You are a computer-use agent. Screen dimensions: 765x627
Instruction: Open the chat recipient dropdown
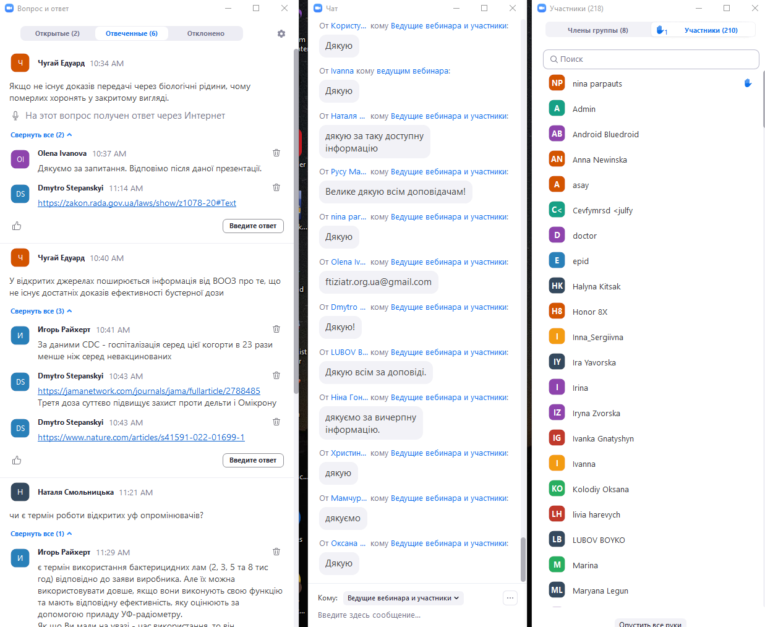[x=403, y=598]
